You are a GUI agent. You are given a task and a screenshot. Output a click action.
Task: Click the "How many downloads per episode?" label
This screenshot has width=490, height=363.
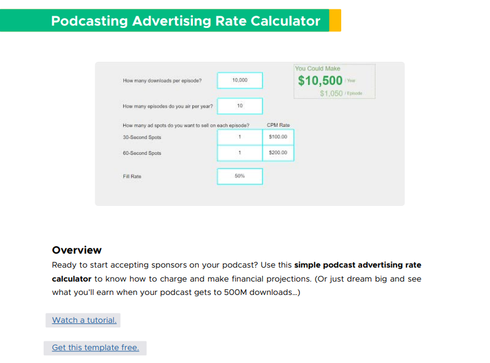[x=162, y=81]
